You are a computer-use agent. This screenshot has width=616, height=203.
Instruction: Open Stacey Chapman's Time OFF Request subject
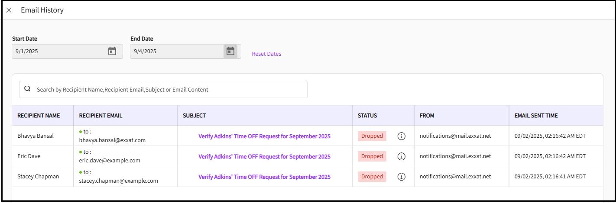pyautogui.click(x=264, y=177)
